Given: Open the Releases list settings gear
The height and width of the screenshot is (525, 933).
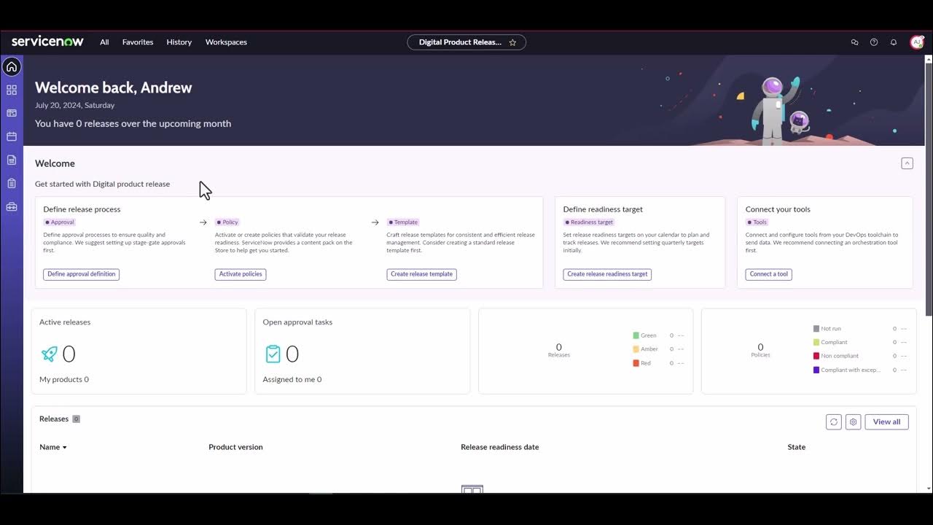Looking at the screenshot, I should (853, 421).
